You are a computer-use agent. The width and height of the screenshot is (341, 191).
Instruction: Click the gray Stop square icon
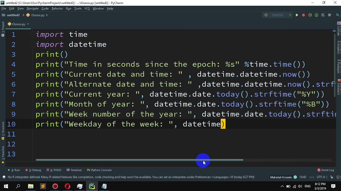(x=330, y=15)
